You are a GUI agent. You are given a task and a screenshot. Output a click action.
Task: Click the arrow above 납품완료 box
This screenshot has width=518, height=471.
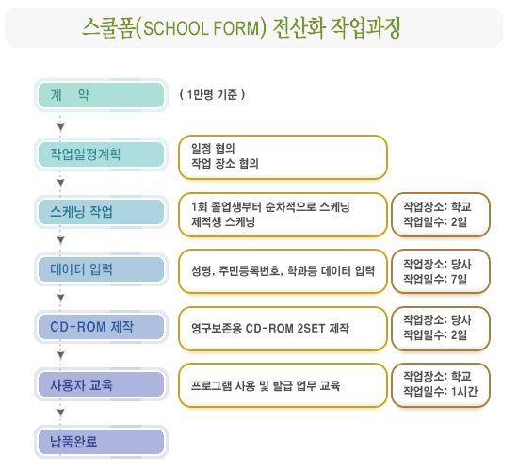(60, 413)
